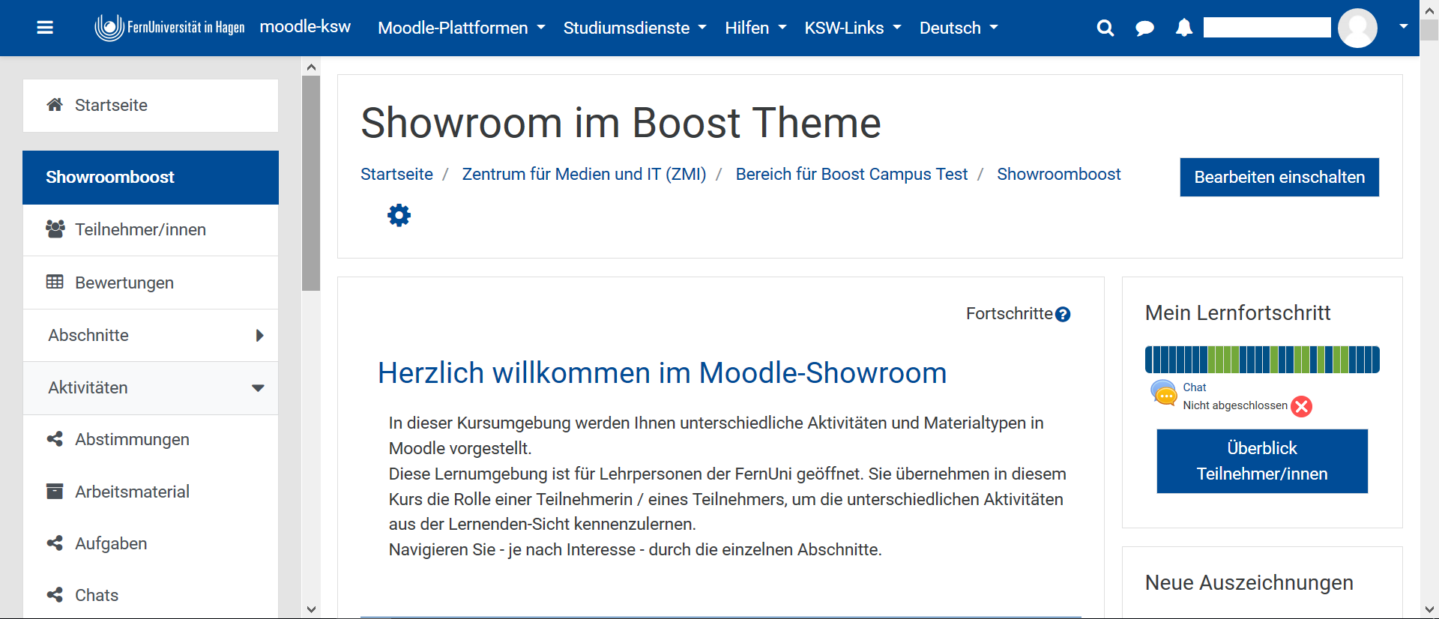
Task: Go to Startseite in the sidebar
Action: [151, 106]
